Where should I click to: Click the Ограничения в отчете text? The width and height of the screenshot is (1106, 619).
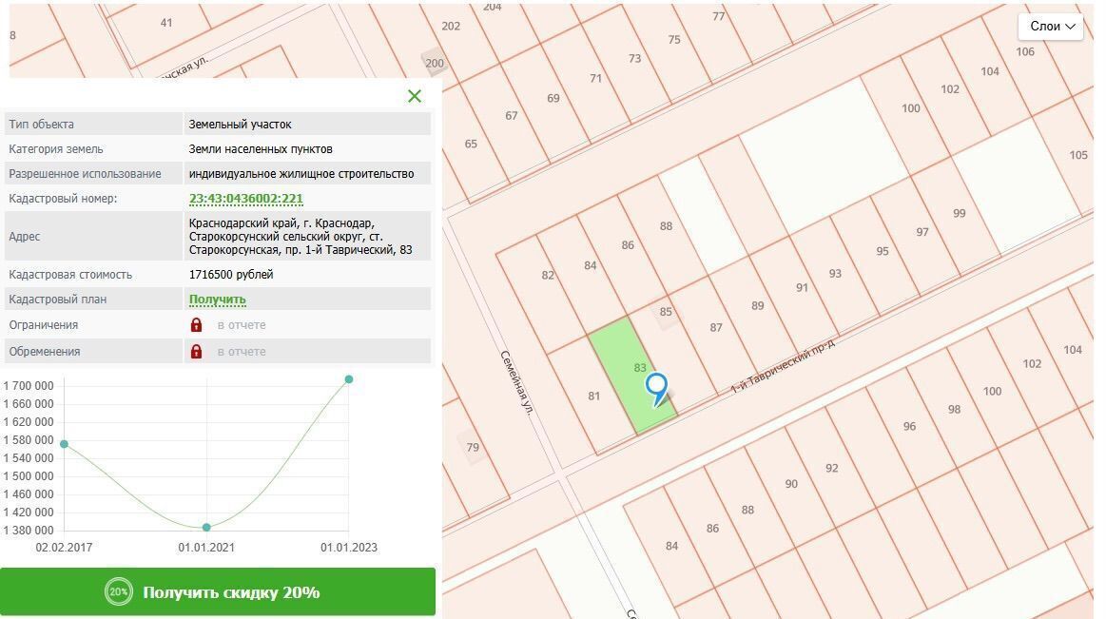[x=242, y=325]
